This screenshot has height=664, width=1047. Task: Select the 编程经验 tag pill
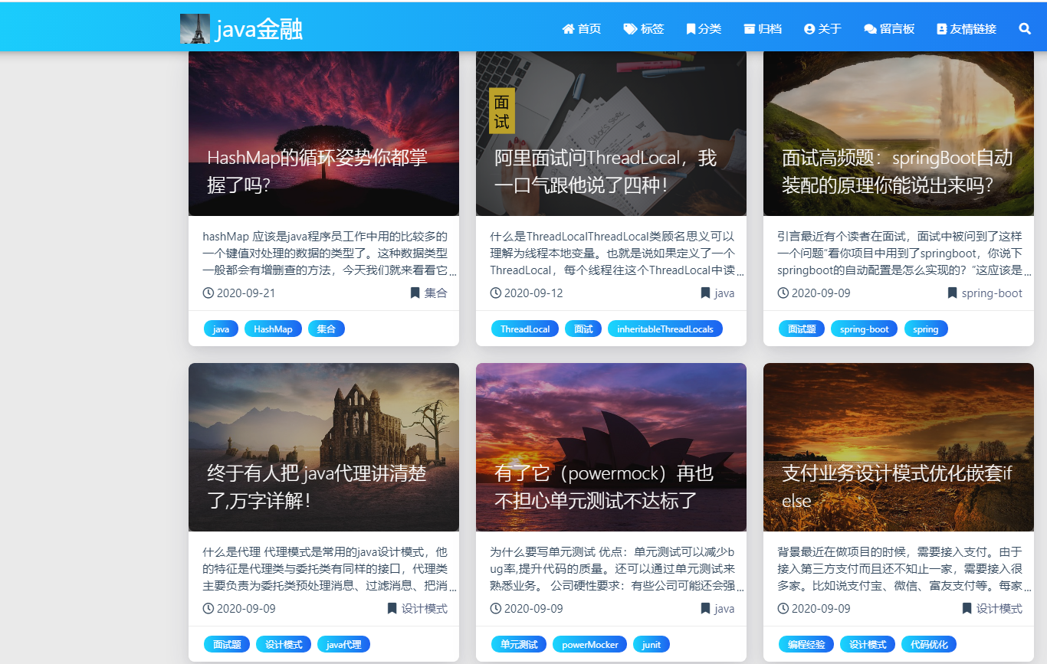point(806,644)
